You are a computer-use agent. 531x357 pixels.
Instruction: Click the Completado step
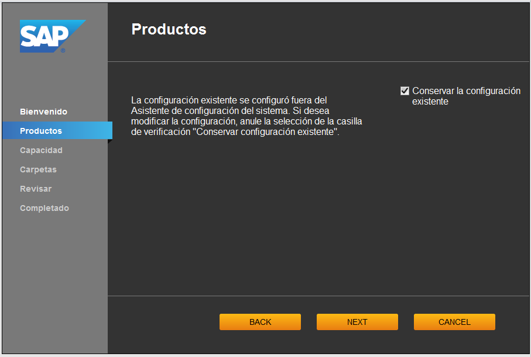click(44, 208)
